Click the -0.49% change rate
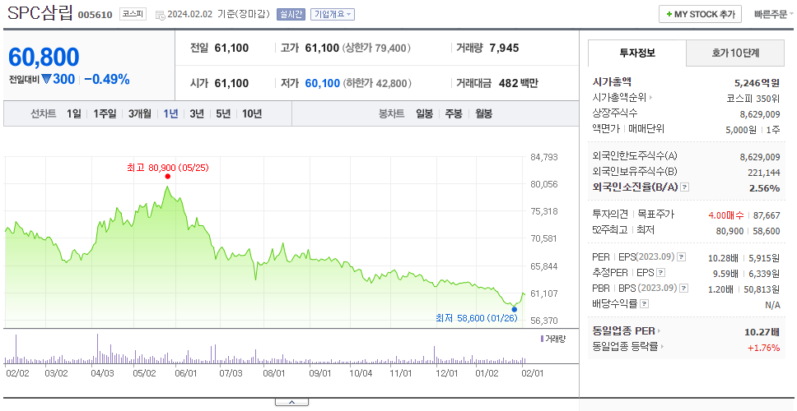 coord(107,80)
